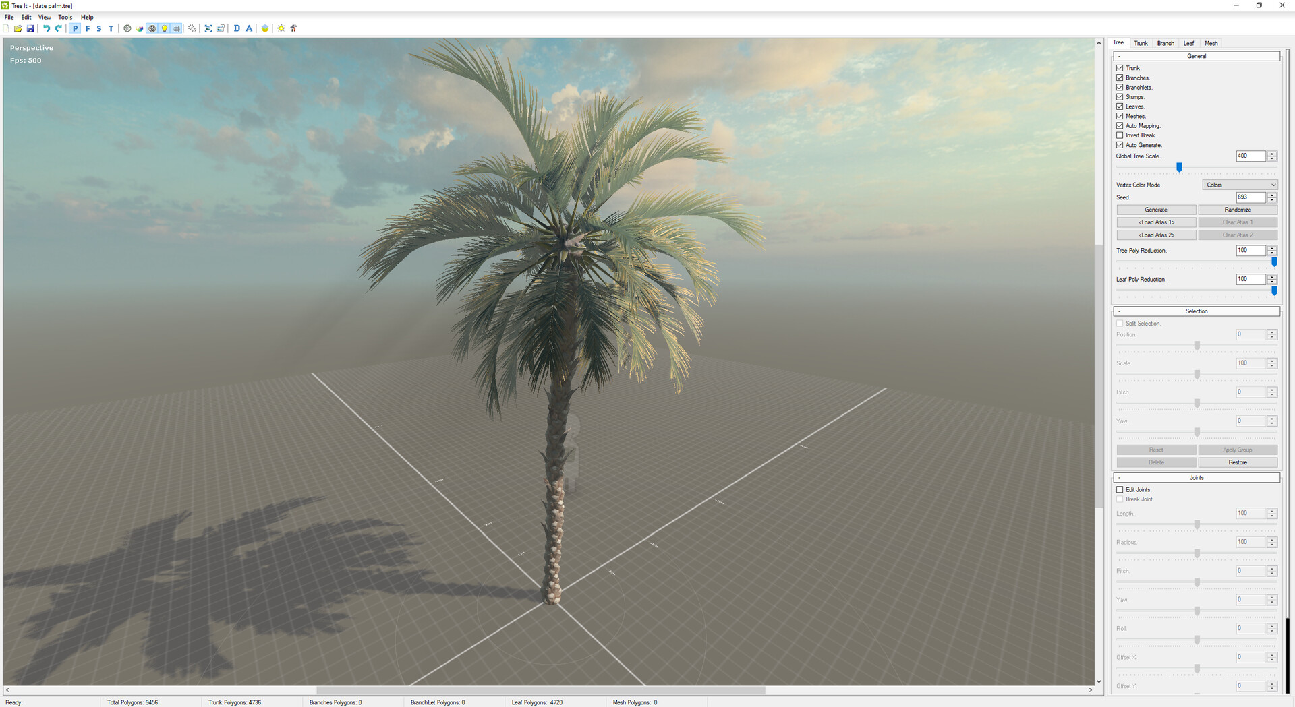
Task: Click the Load Atlas 1 button
Action: coord(1156,222)
